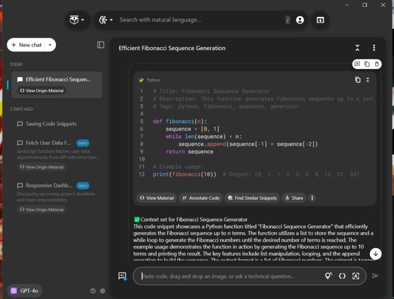394x299 pixels.
Task: Collapse the conversation with header collapse icon
Action: [x=357, y=47]
